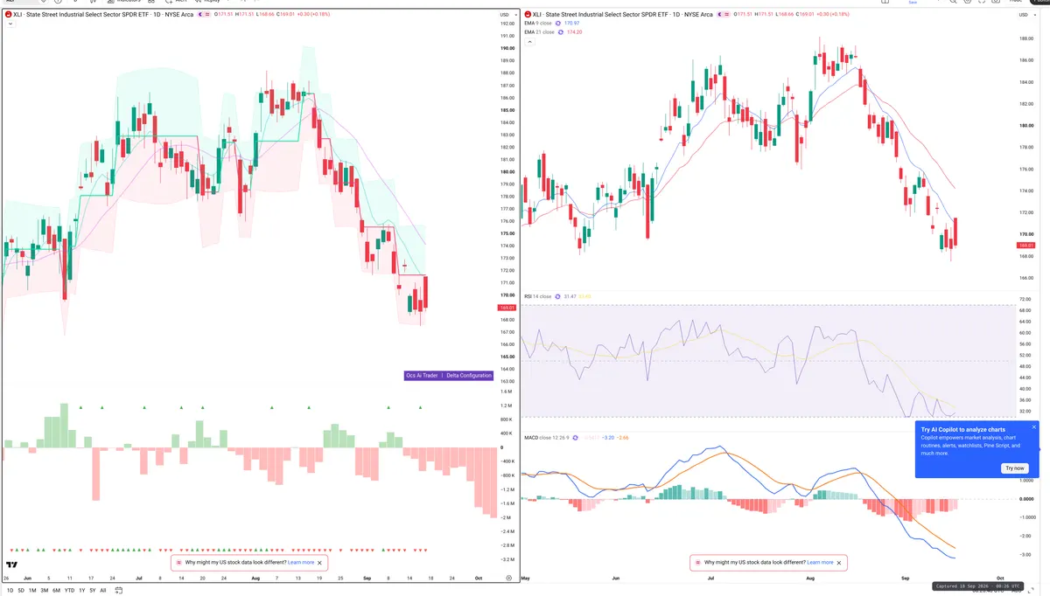Click the left chart current price label 169.01
1050x596 pixels.
point(506,308)
